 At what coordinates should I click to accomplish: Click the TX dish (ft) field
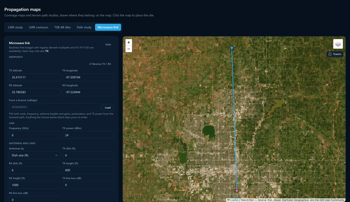(88, 155)
